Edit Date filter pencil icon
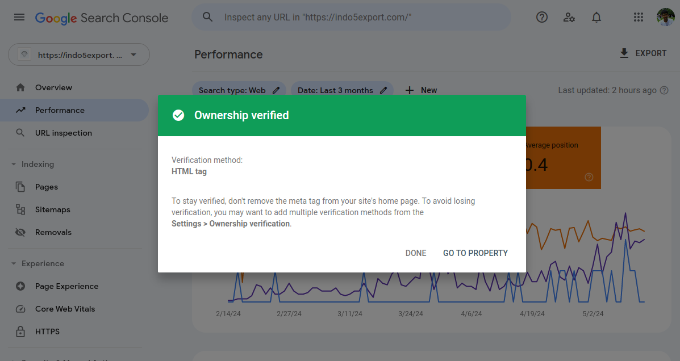 (383, 90)
